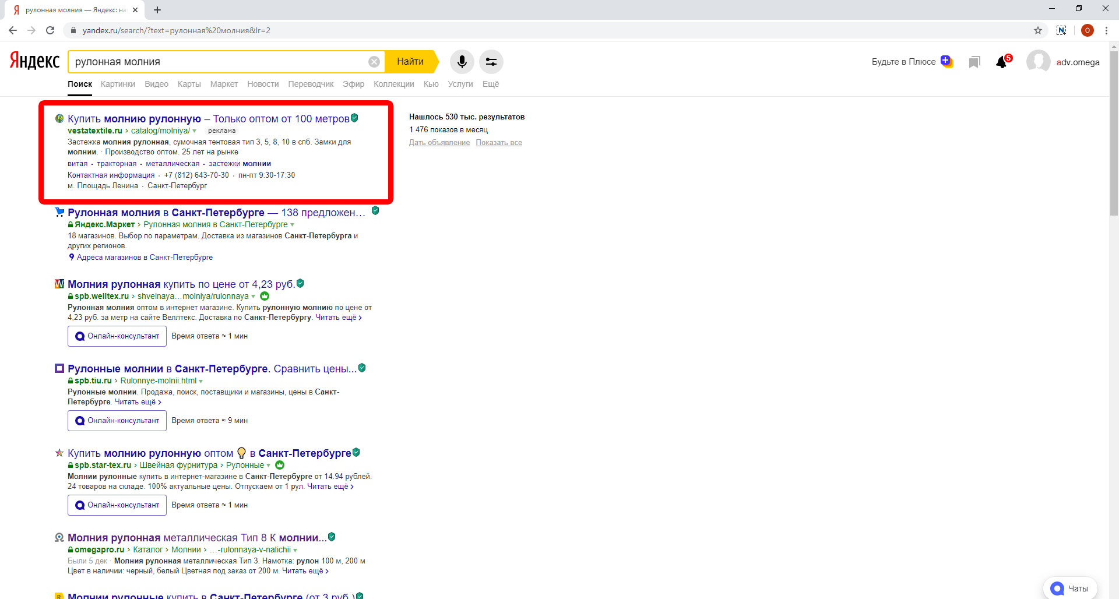Expand 'Читать ещё' in welltex snippet
Image resolution: width=1119 pixels, height=599 pixels.
339,318
